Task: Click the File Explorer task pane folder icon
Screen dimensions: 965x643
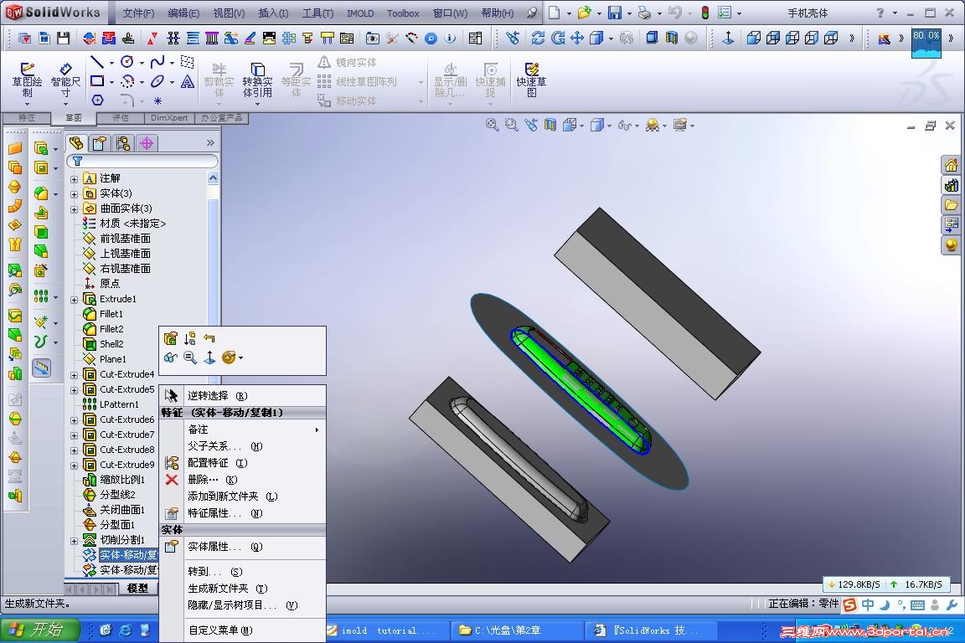Action: [x=951, y=204]
